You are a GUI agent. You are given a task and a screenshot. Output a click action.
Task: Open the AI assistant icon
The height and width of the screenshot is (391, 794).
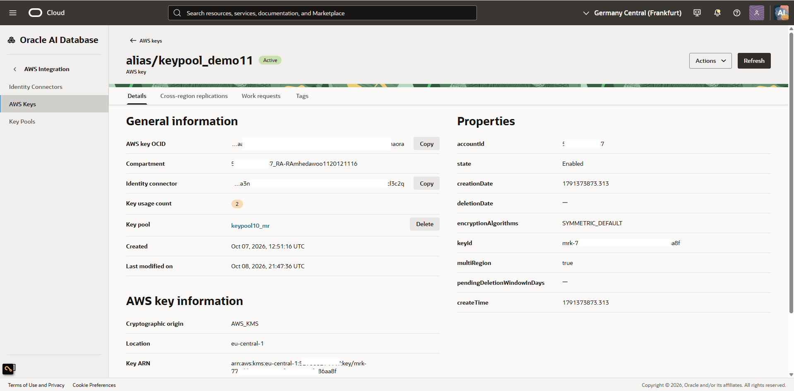[x=781, y=13]
